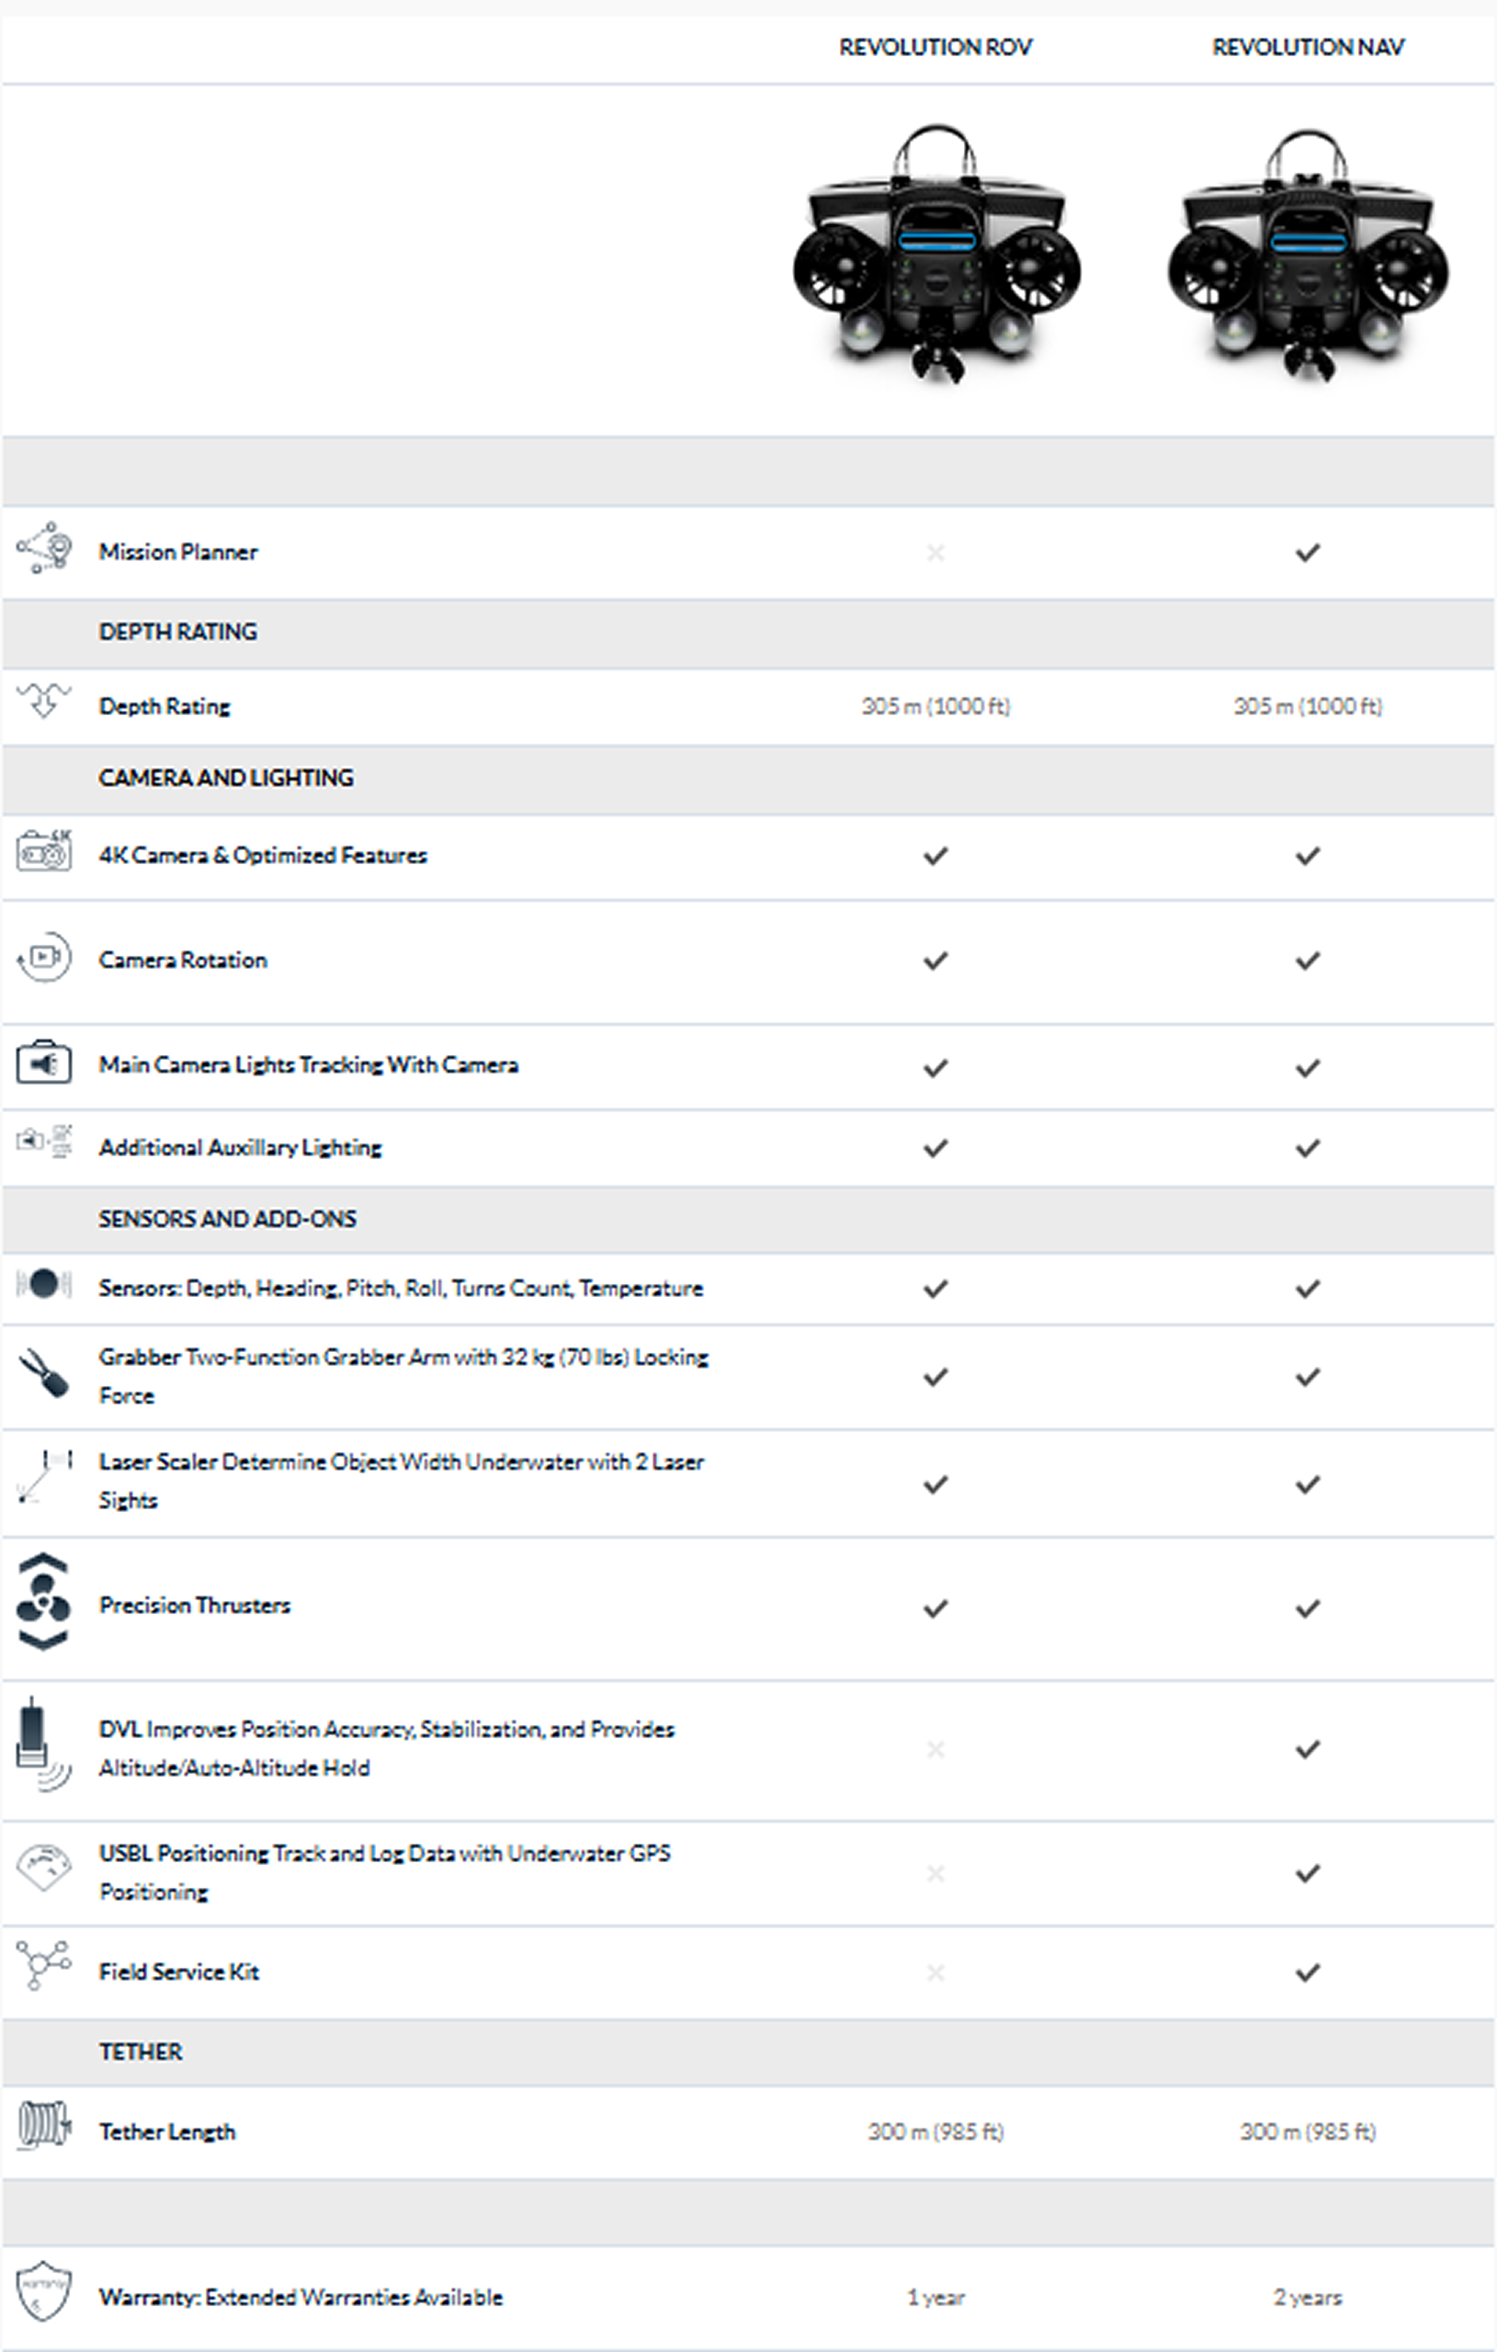The width and height of the screenshot is (1497, 2352).
Task: Click the Field Service Kit X mark for ROV
Action: [936, 1973]
